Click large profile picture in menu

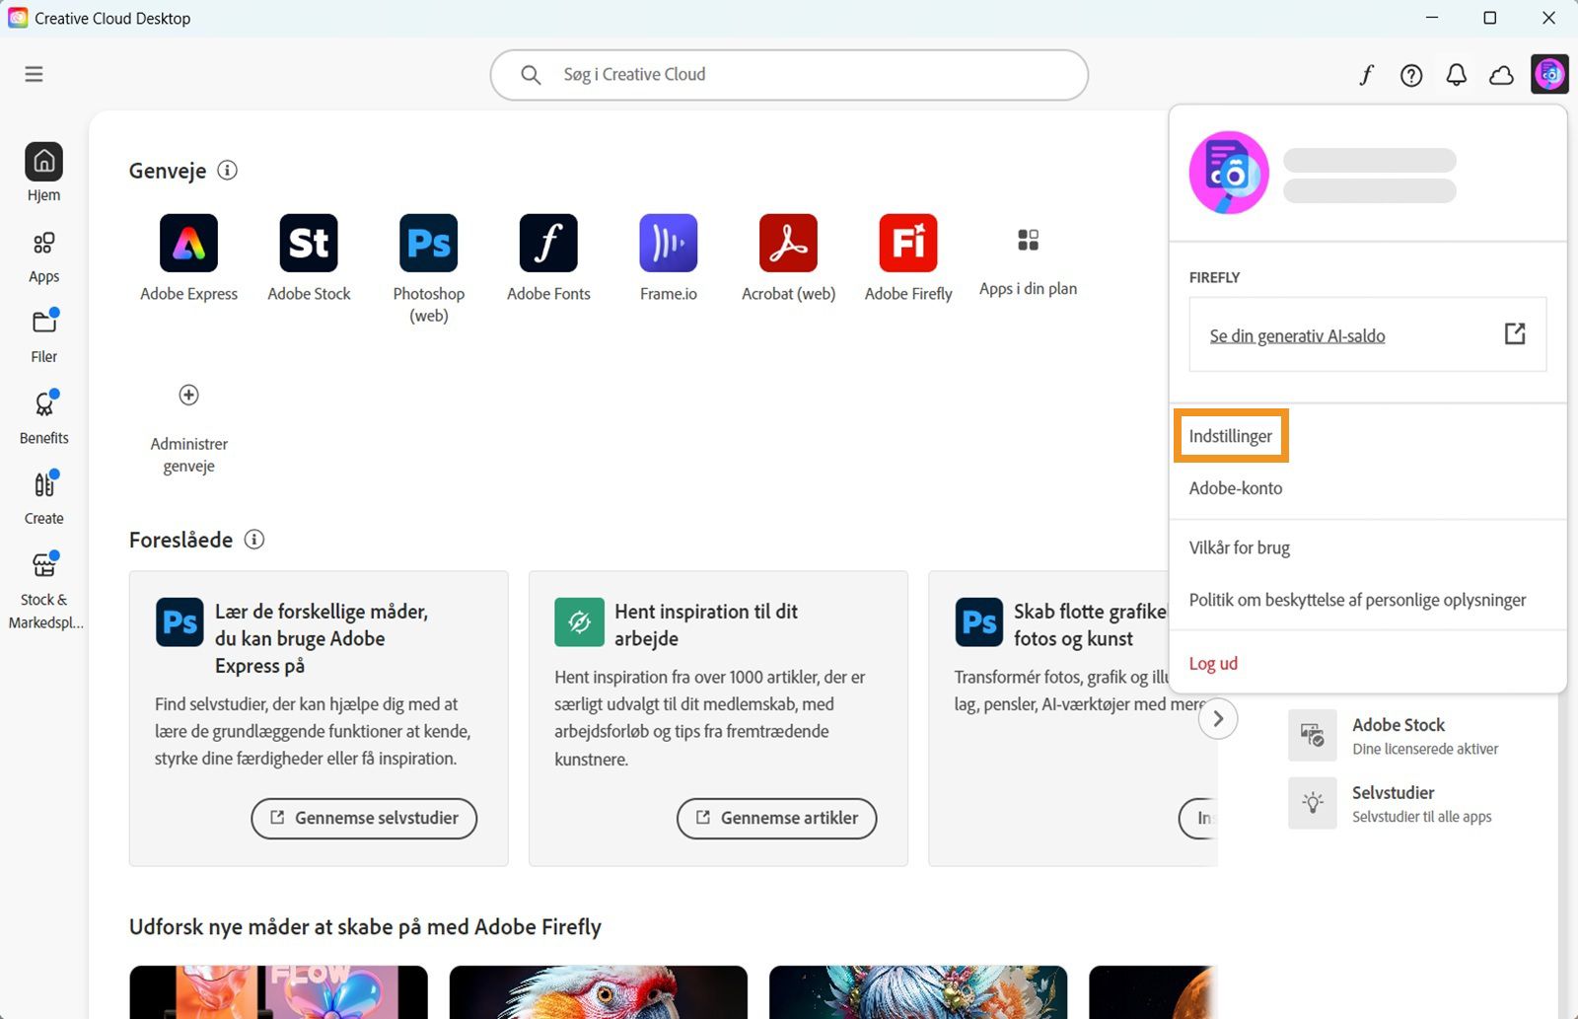(1229, 173)
